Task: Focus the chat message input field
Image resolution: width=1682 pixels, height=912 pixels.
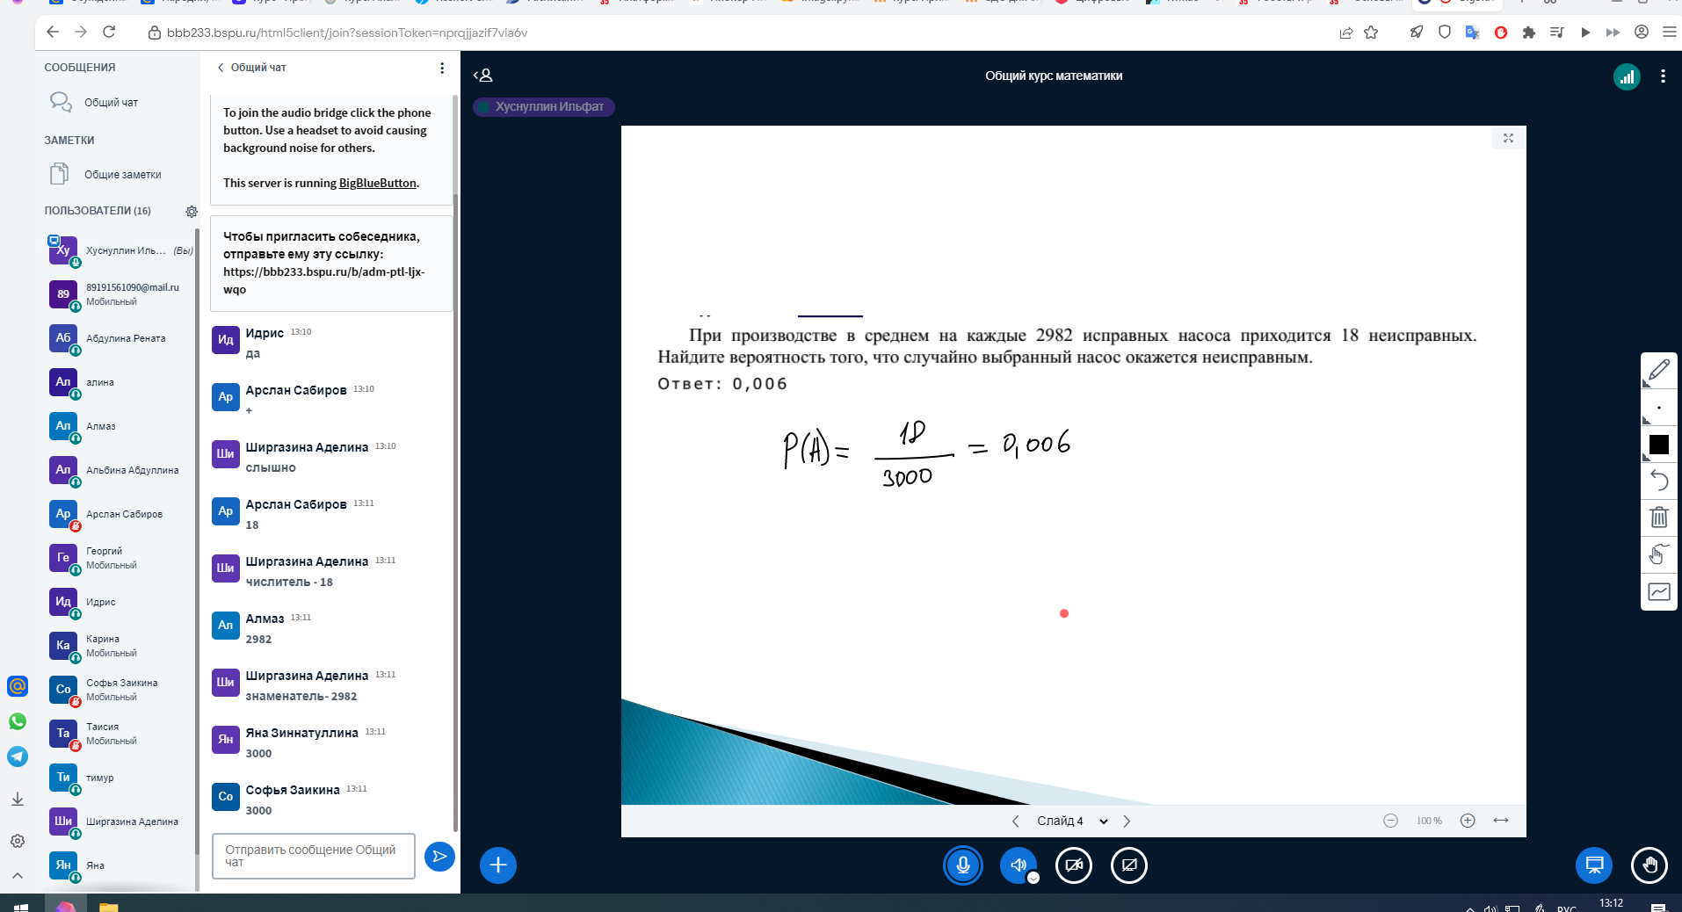Action: (x=314, y=857)
